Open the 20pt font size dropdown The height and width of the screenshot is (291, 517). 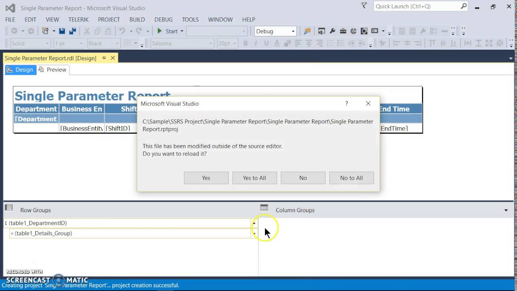[235, 43]
